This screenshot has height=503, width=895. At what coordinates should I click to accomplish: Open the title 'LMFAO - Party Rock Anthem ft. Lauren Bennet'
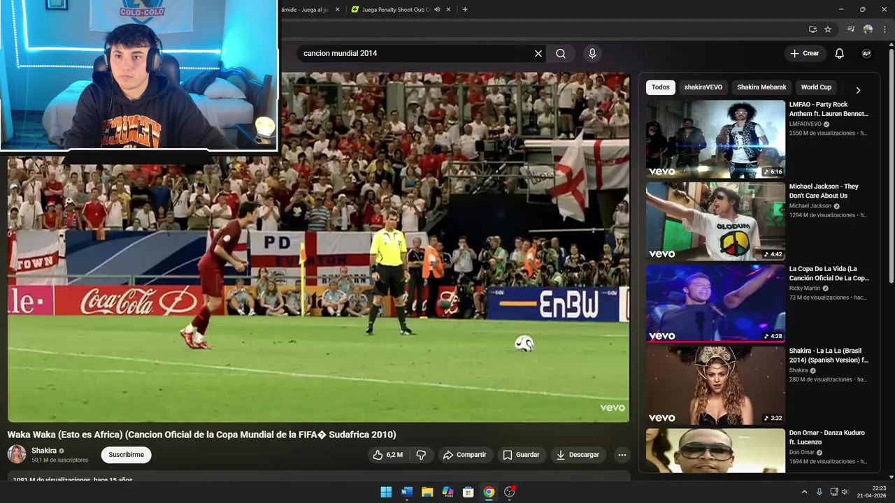[829, 109]
